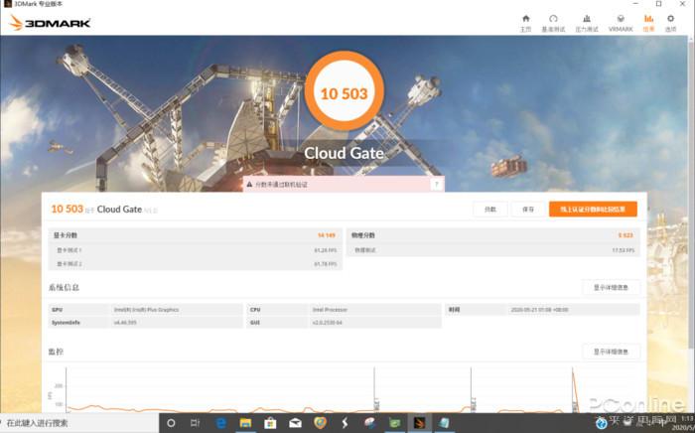
Task: Click the GPU info row
Action: pos(146,310)
